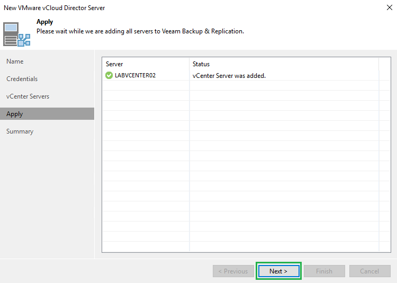Click the Previous button
The height and width of the screenshot is (283, 397).
pos(233,271)
